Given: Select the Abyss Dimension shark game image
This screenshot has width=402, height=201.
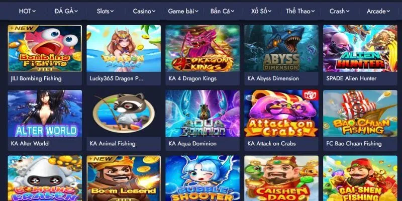Looking at the screenshot, I should [x=281, y=48].
